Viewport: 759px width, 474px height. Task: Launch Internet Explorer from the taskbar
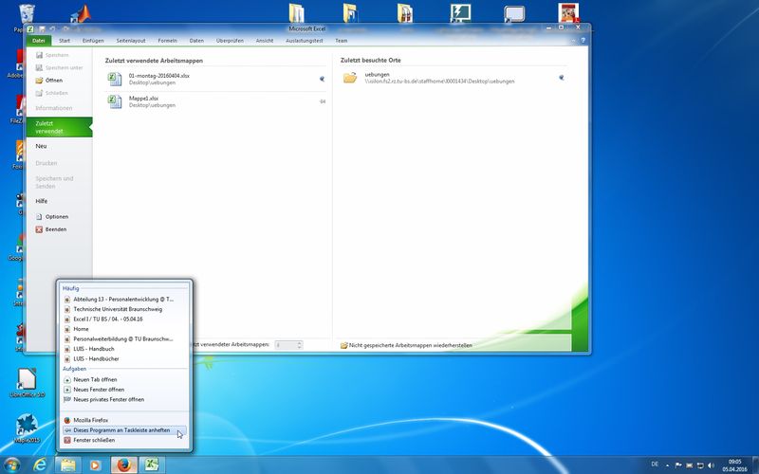(40, 465)
